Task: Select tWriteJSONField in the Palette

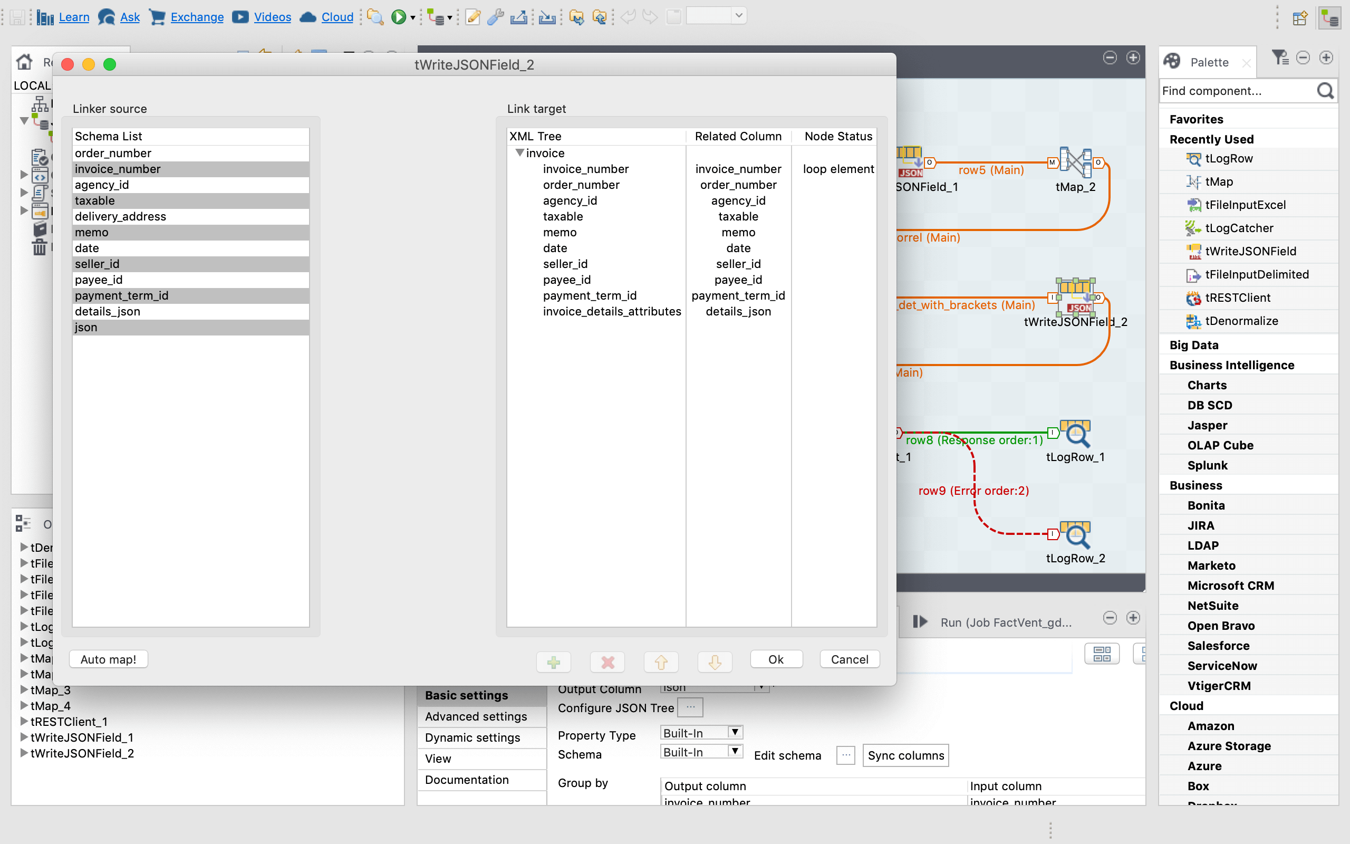Action: [x=1250, y=251]
